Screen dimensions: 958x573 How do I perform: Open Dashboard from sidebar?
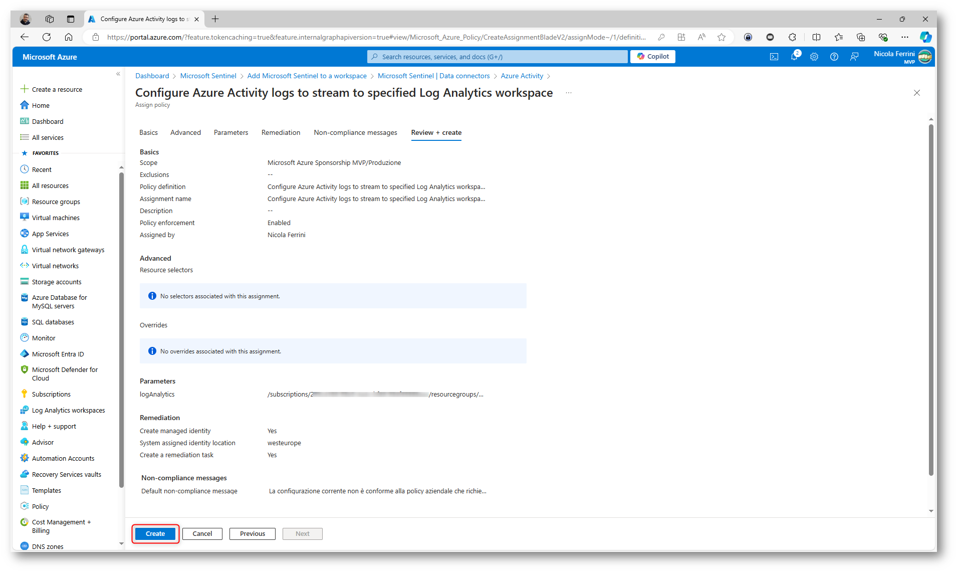[42, 121]
